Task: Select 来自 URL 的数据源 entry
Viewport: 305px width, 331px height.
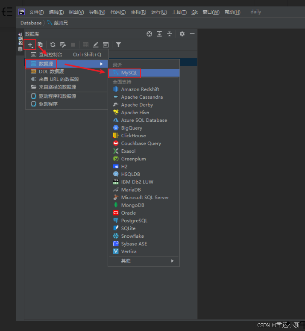Action: (x=67, y=80)
